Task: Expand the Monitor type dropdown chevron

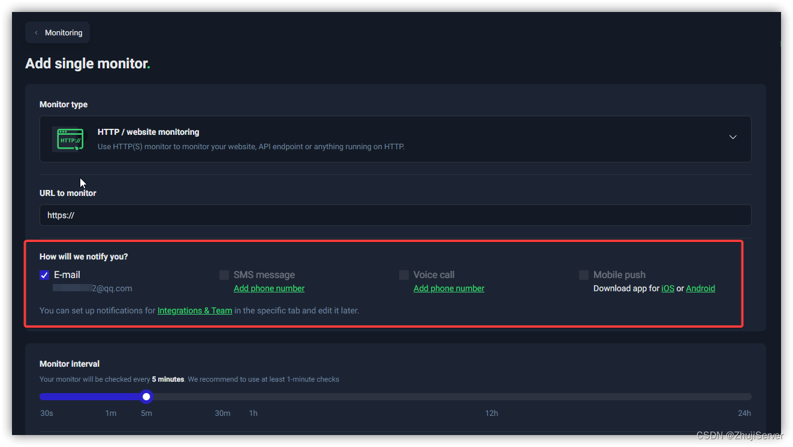Action: 732,137
